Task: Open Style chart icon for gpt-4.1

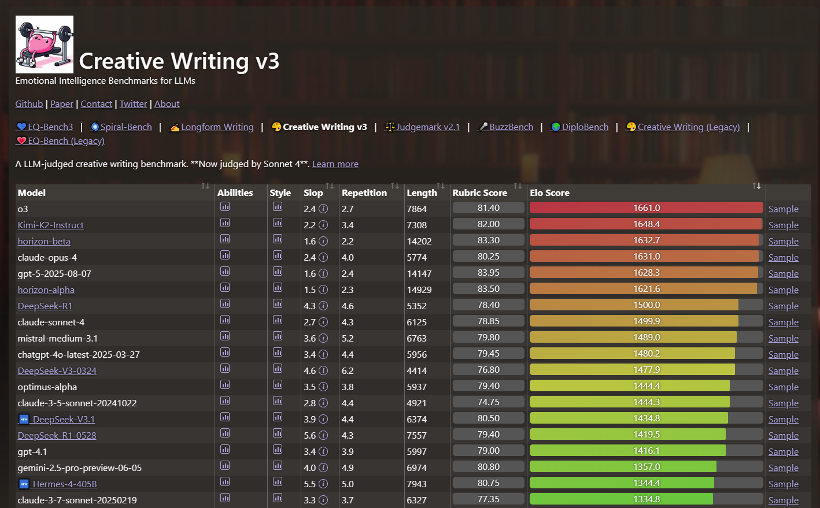Action: tap(278, 450)
